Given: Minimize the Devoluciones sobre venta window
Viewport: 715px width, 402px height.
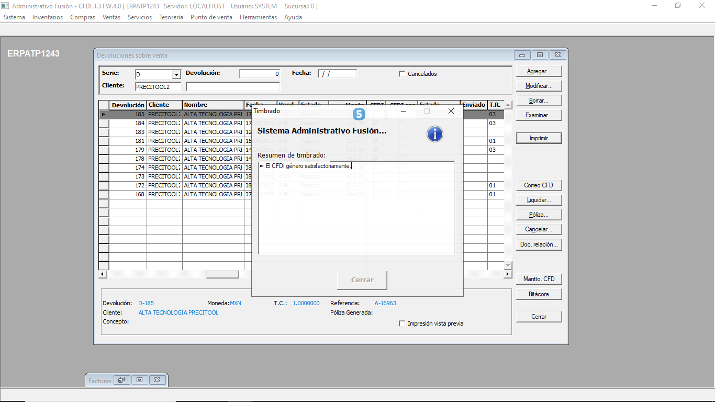Looking at the screenshot, I should (x=522, y=55).
